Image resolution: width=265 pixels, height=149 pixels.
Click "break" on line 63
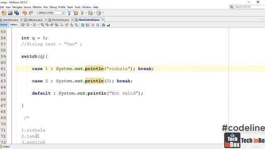123,81
